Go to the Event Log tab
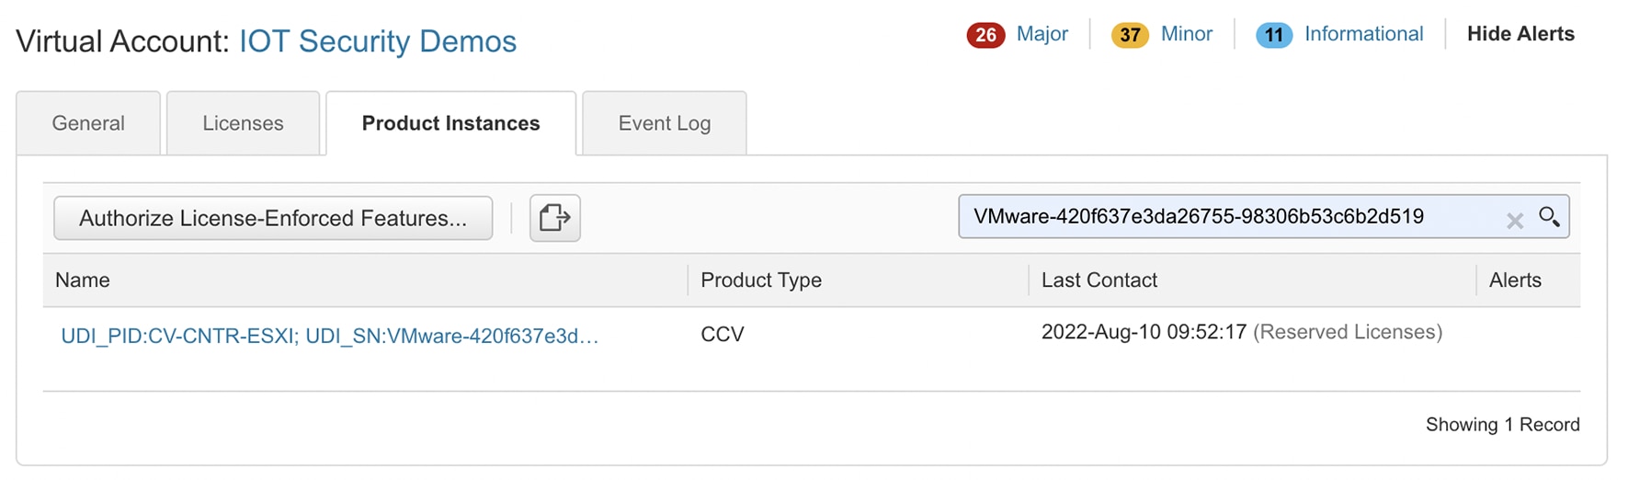This screenshot has width=1628, height=480. (x=664, y=123)
